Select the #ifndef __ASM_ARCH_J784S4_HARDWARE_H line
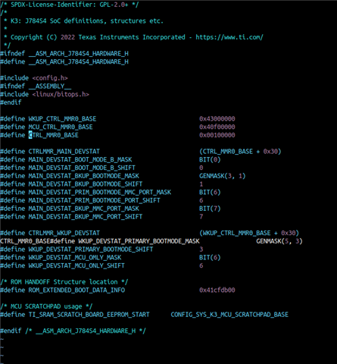This screenshot has height=364, width=337. click(64, 54)
